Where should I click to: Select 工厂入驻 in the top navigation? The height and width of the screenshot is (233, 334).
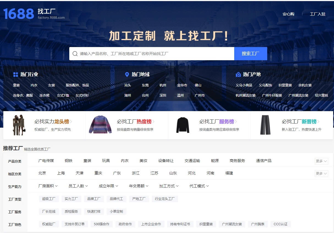pyautogui.click(x=318, y=14)
